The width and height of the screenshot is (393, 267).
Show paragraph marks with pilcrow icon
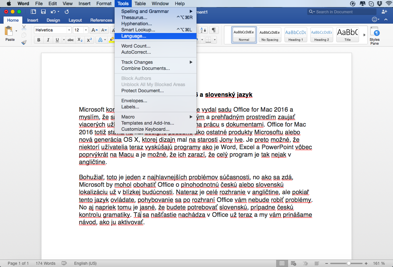(214, 30)
